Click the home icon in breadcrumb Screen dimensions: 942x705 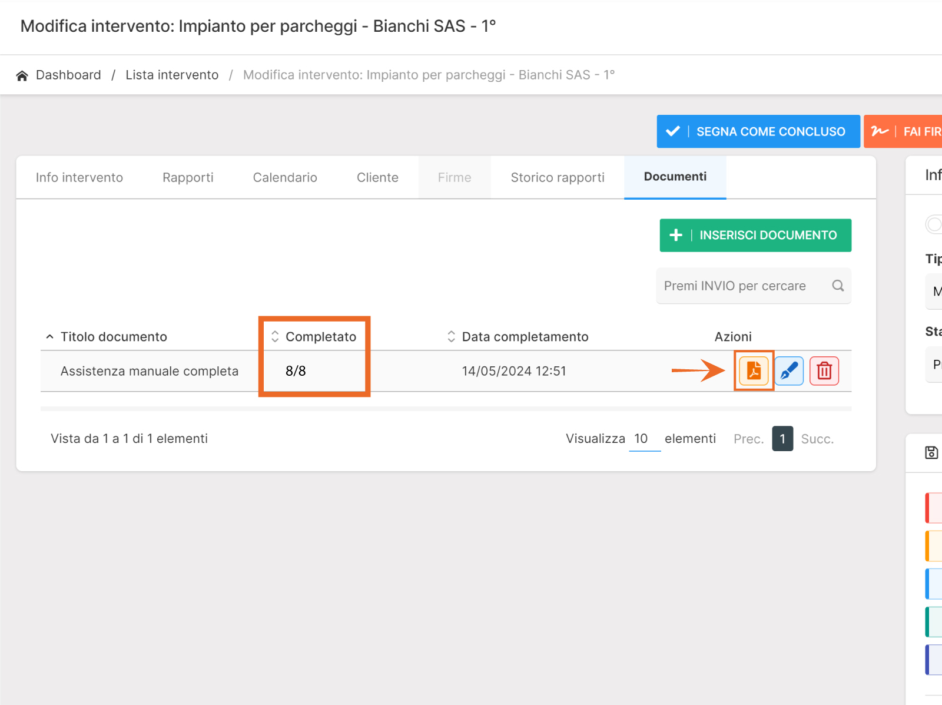[x=22, y=75]
